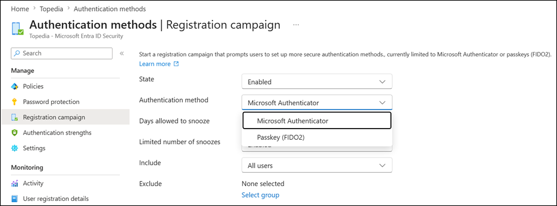557x206 pixels.
Task: Go to Topedia breadcrumb
Action: (51, 9)
